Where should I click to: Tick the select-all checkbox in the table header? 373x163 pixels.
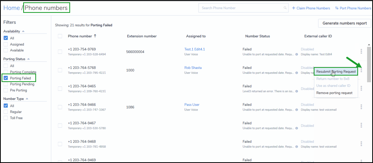click(60, 36)
